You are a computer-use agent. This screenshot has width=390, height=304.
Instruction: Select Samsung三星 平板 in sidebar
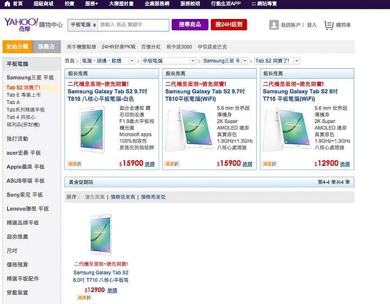pyautogui.click(x=30, y=77)
